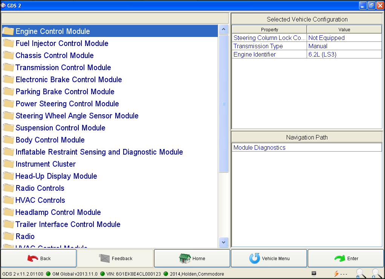
Task: Click the module list scroll down arrow
Action: pyautogui.click(x=223, y=242)
